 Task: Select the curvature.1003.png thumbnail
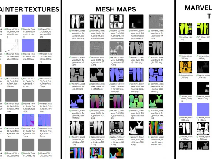coord(97,48)
